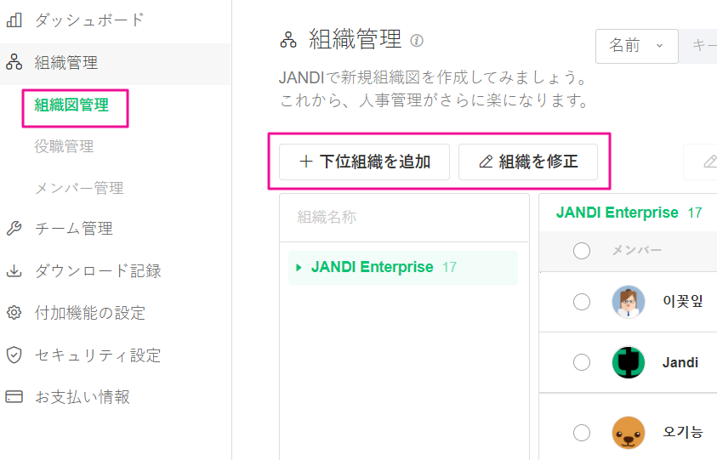
Task: Click the 組織図管理 submenu item
Action: (71, 105)
